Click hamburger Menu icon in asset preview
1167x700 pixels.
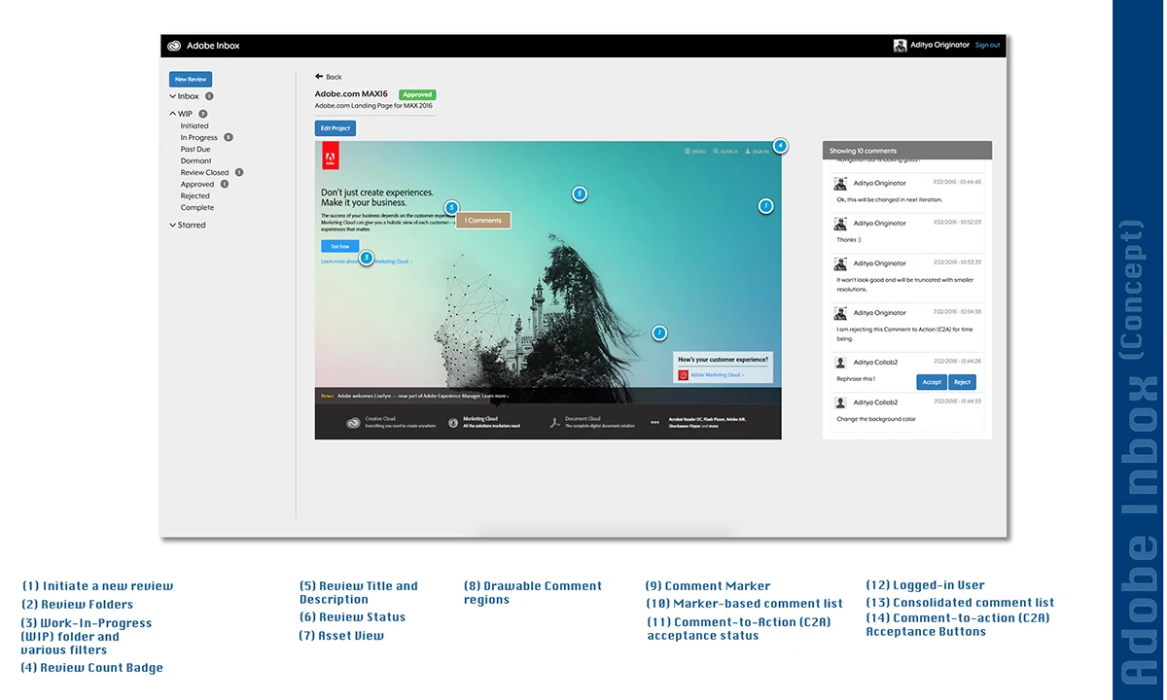[x=688, y=152]
